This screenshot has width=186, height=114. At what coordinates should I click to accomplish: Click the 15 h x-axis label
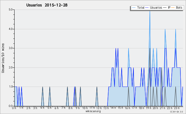120,108
